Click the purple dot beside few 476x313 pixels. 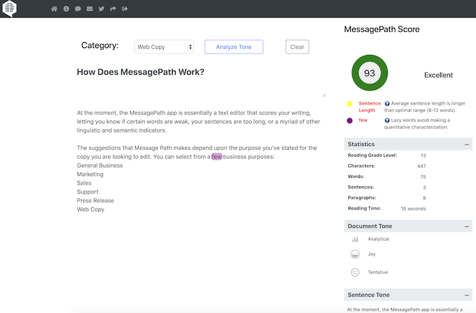[x=350, y=121]
